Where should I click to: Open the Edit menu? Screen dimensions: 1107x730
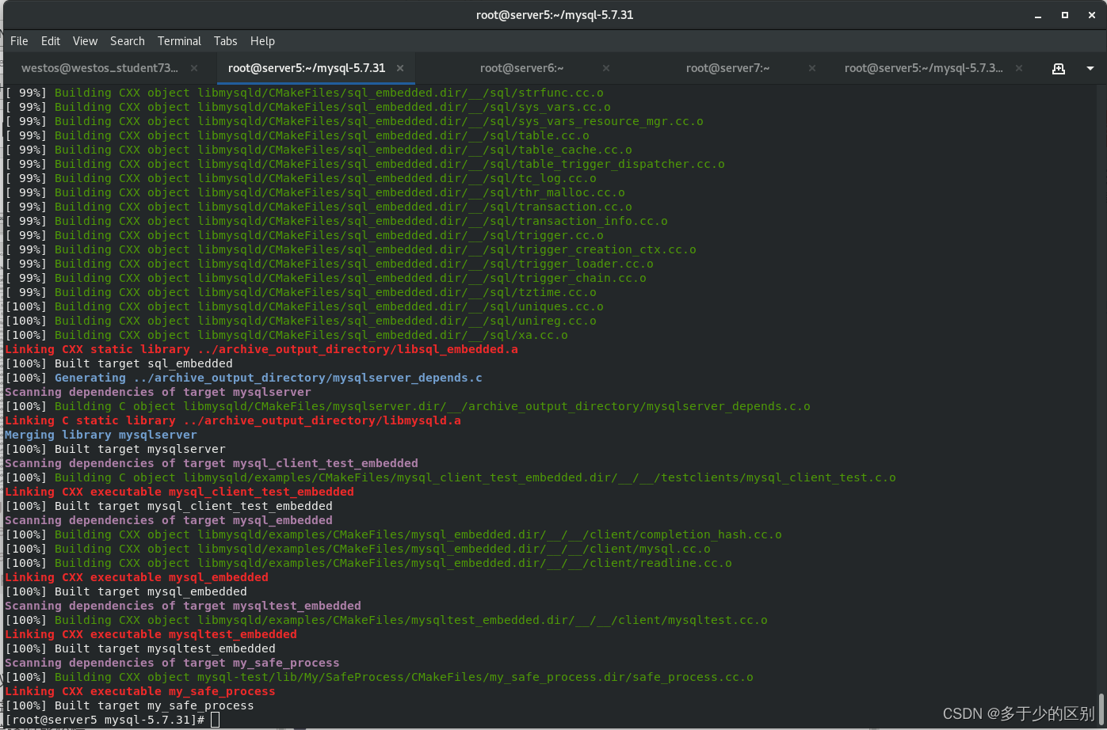pyautogui.click(x=51, y=41)
